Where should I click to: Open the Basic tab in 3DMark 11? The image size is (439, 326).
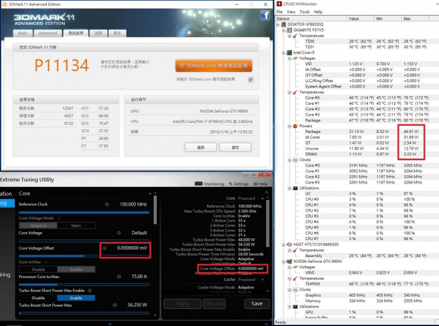23,33
